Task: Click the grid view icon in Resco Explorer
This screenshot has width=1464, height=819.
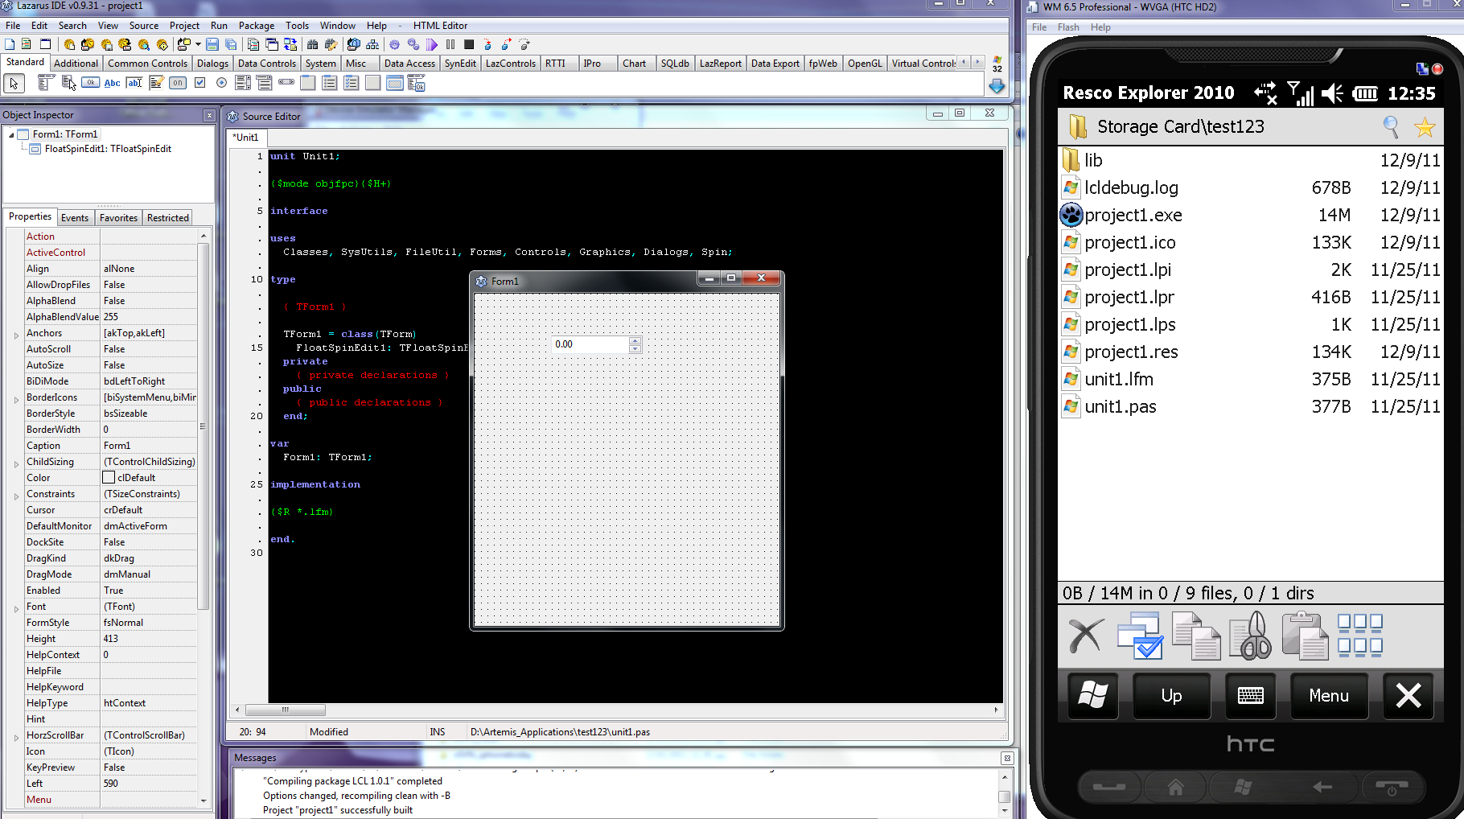Action: (x=1359, y=635)
